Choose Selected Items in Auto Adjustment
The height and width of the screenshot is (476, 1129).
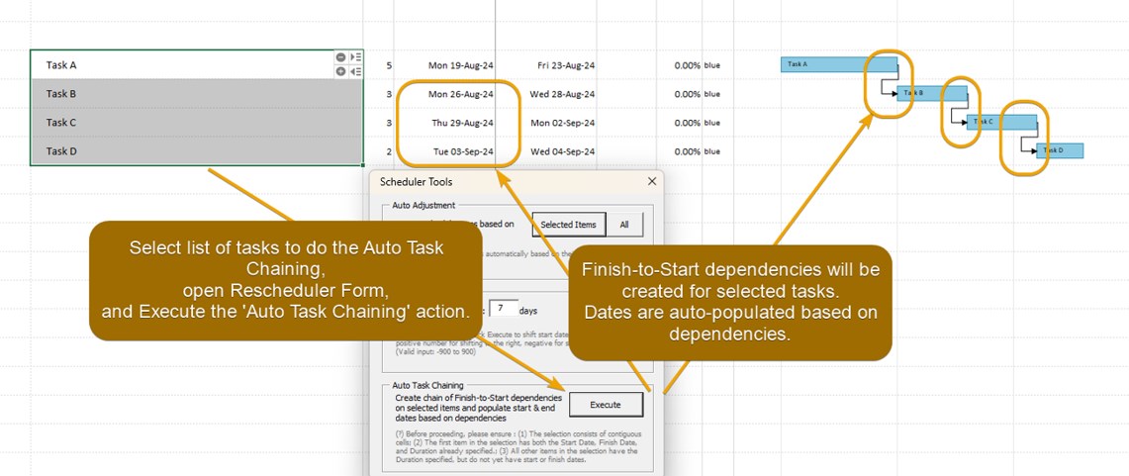pyautogui.click(x=568, y=225)
